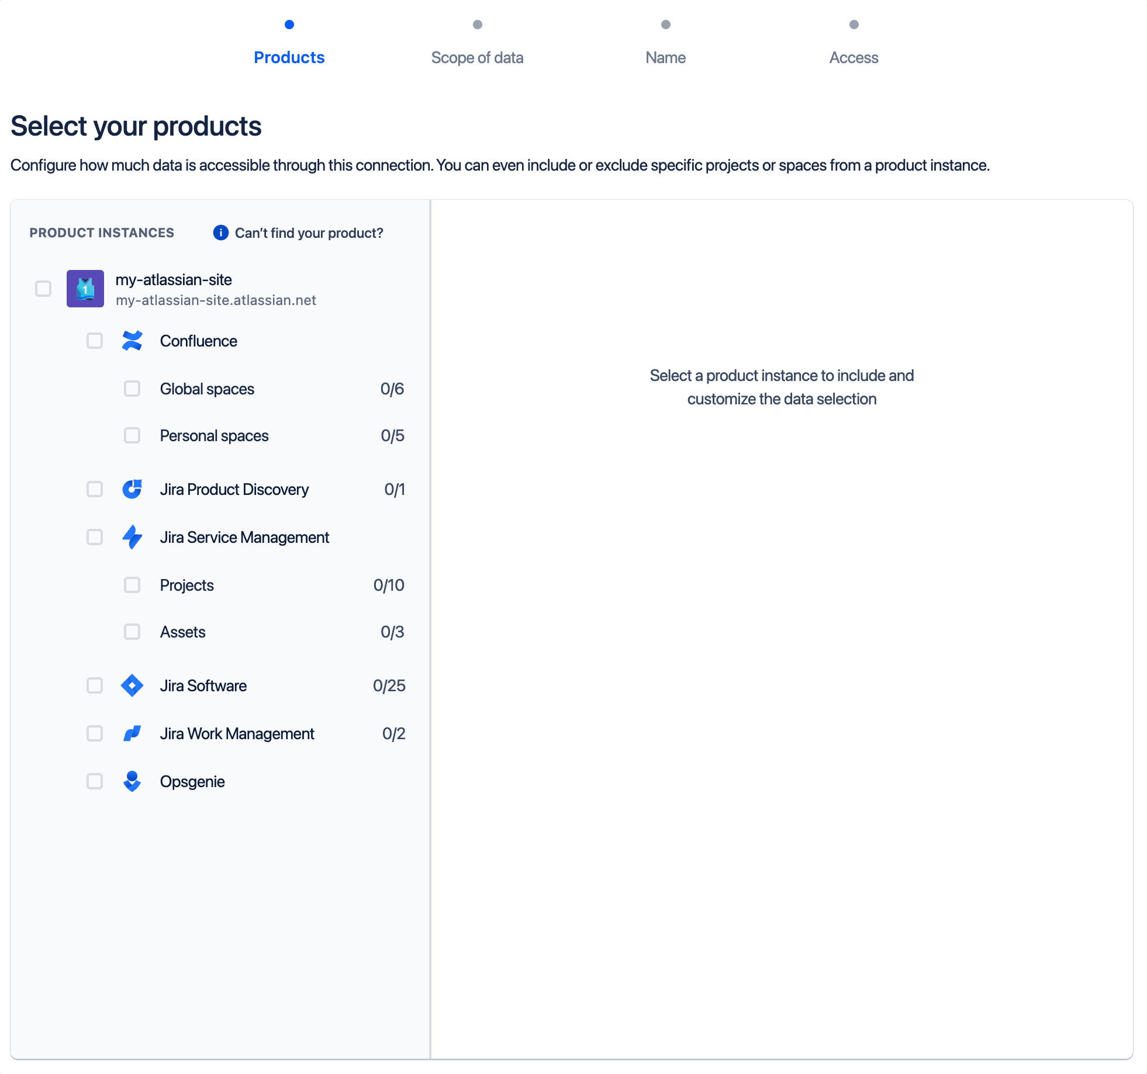Open the Access step
The width and height of the screenshot is (1147, 1074).
click(x=854, y=57)
